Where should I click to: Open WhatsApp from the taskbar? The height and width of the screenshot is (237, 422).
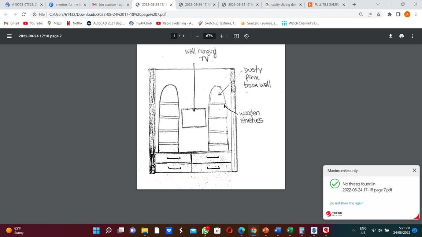(x=205, y=230)
